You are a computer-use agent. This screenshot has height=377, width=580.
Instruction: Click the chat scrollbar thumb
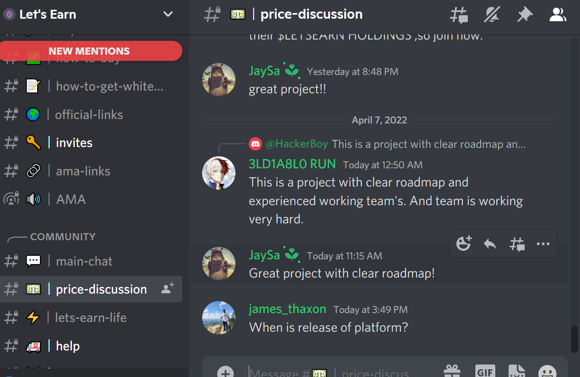pyautogui.click(x=575, y=339)
